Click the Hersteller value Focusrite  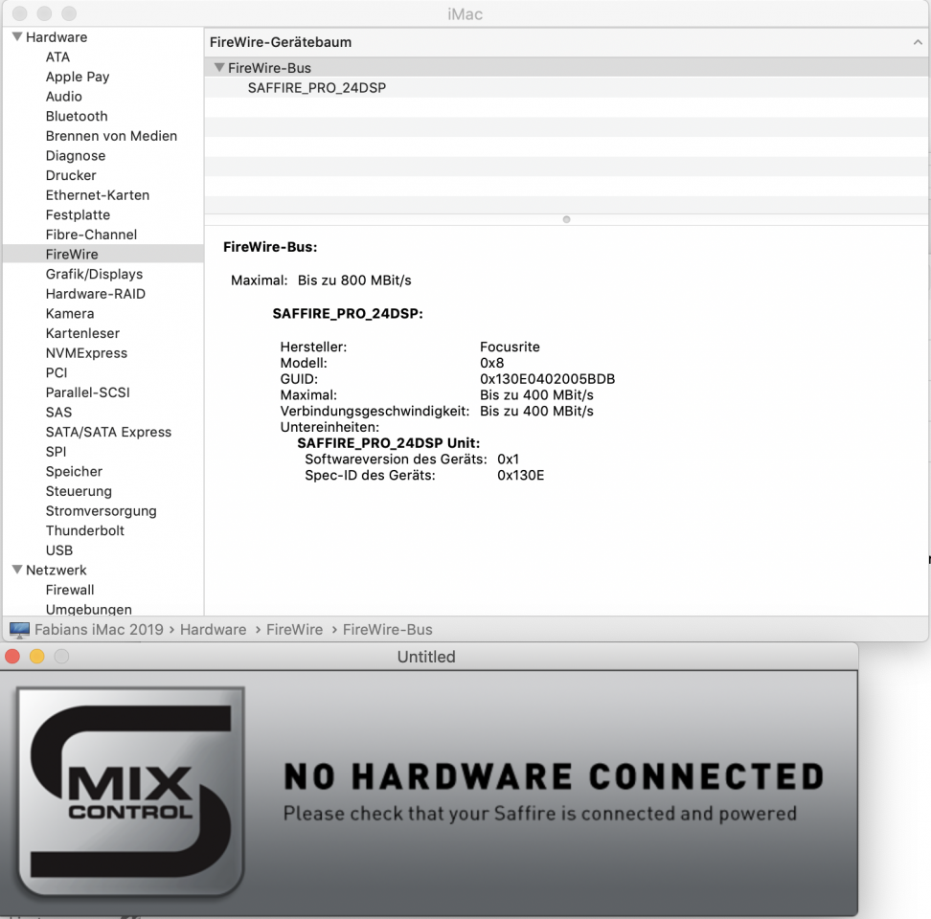click(510, 347)
